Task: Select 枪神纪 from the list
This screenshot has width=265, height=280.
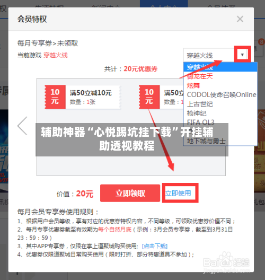Action: [x=220, y=113]
